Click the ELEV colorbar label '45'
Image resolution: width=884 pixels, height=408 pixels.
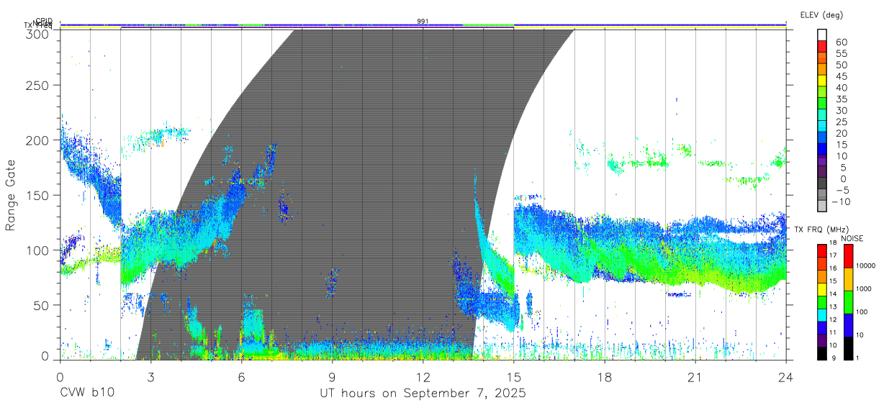click(841, 76)
